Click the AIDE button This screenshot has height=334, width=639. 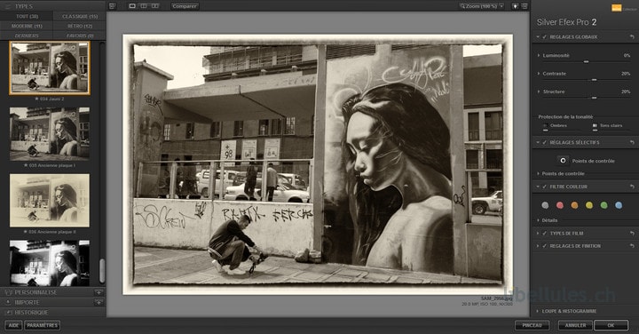(13, 325)
